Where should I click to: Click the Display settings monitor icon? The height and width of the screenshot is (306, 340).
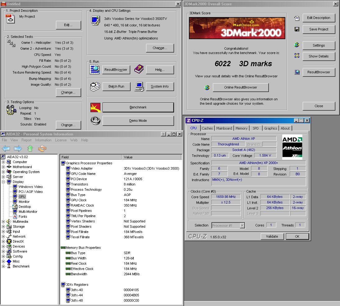(95, 21)
